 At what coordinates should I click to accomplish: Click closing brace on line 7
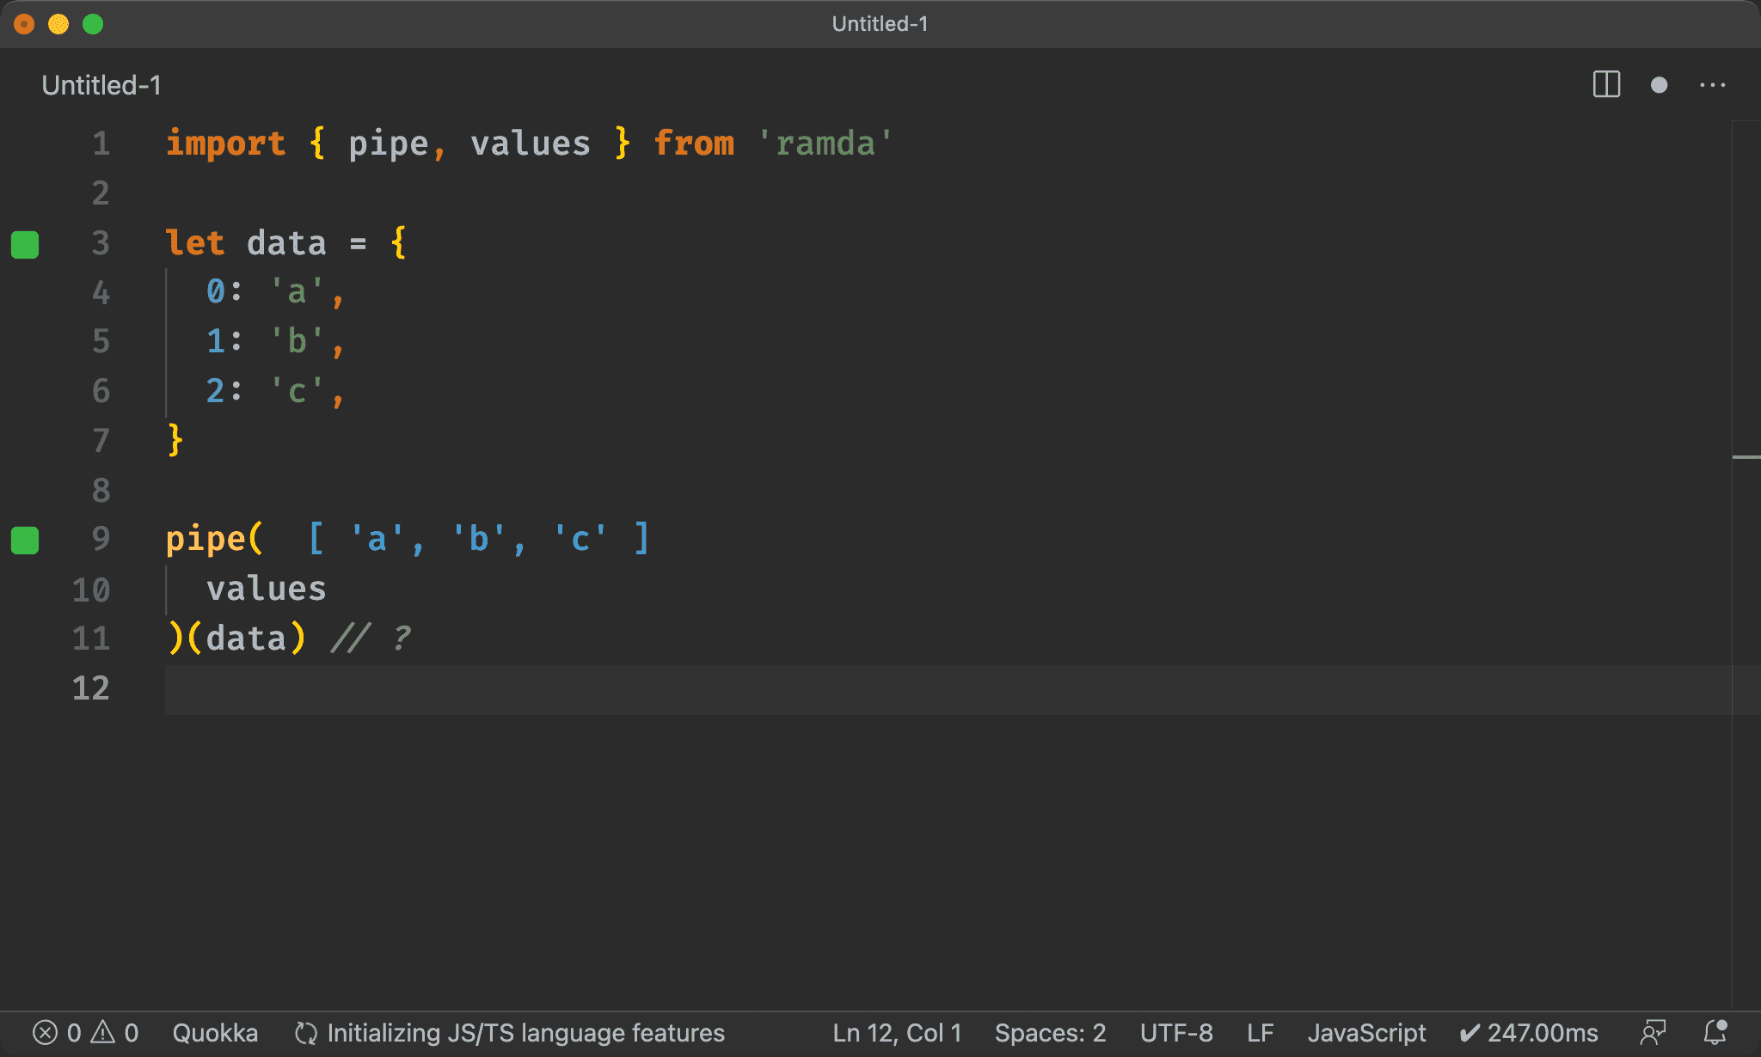pyautogui.click(x=175, y=440)
